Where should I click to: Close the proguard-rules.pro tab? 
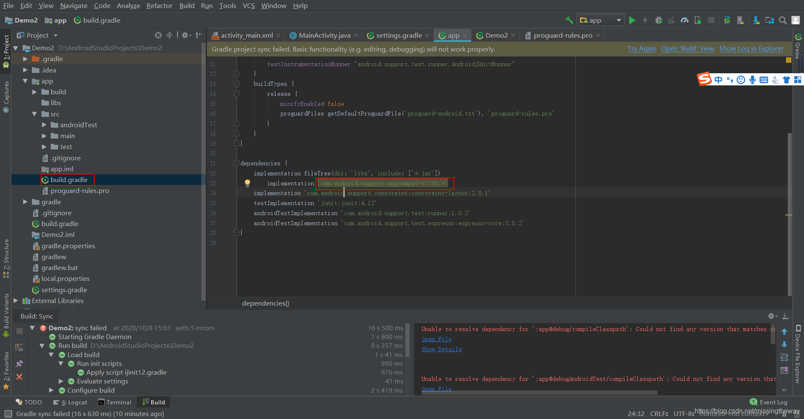click(598, 36)
